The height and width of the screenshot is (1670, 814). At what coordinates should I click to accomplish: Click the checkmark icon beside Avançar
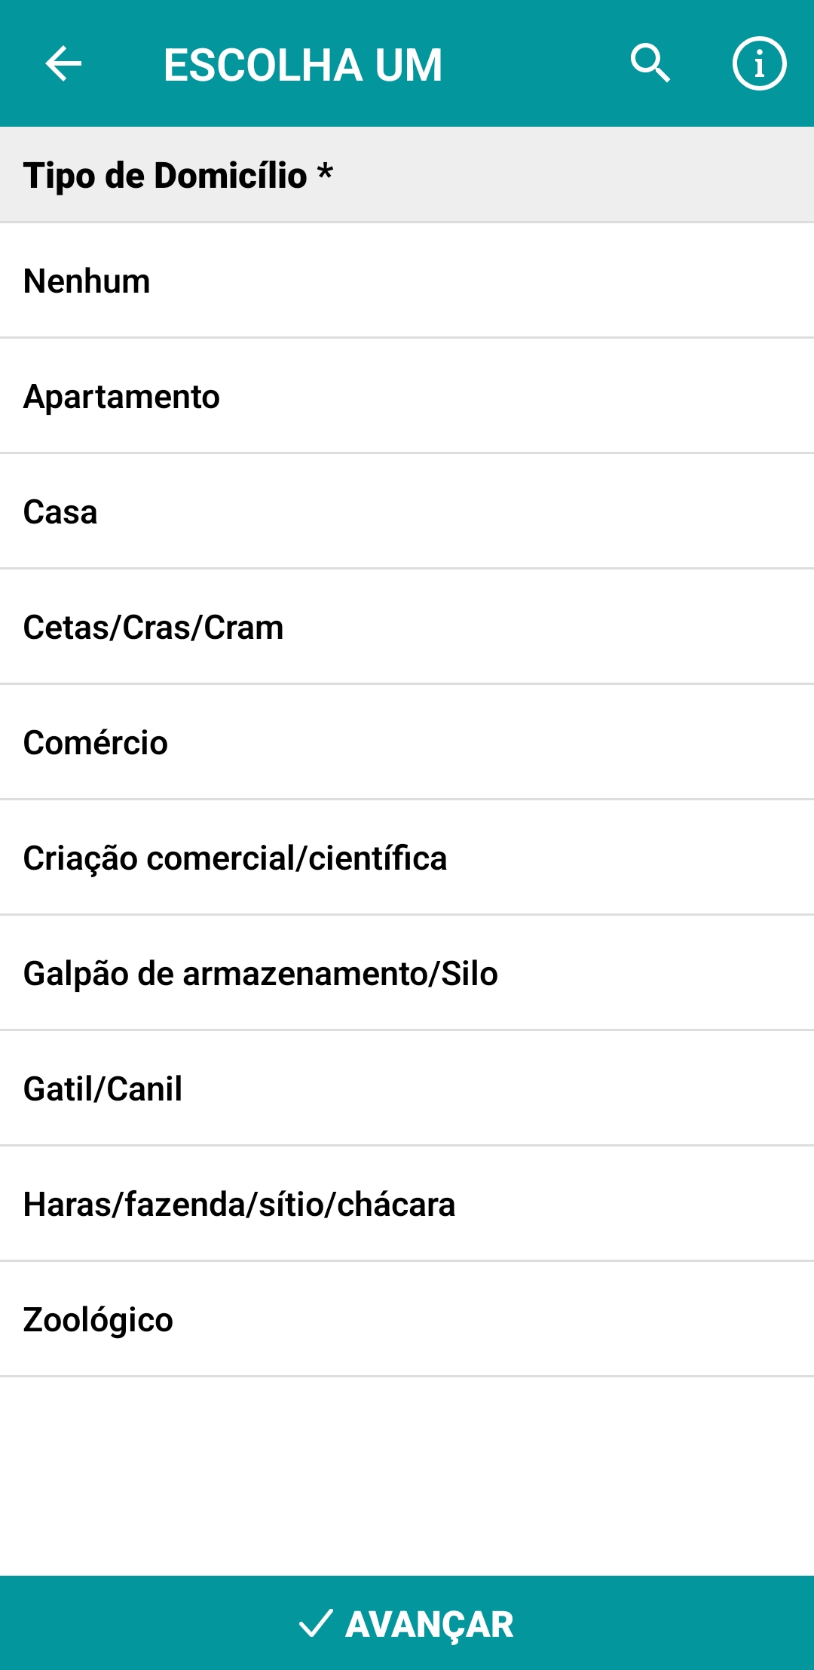316,1623
